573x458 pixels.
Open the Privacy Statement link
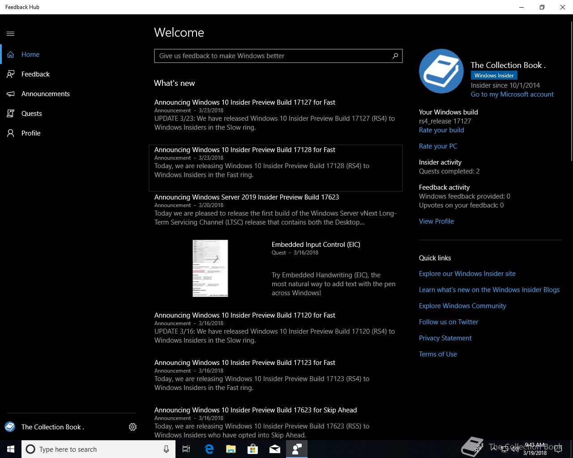[x=445, y=338]
